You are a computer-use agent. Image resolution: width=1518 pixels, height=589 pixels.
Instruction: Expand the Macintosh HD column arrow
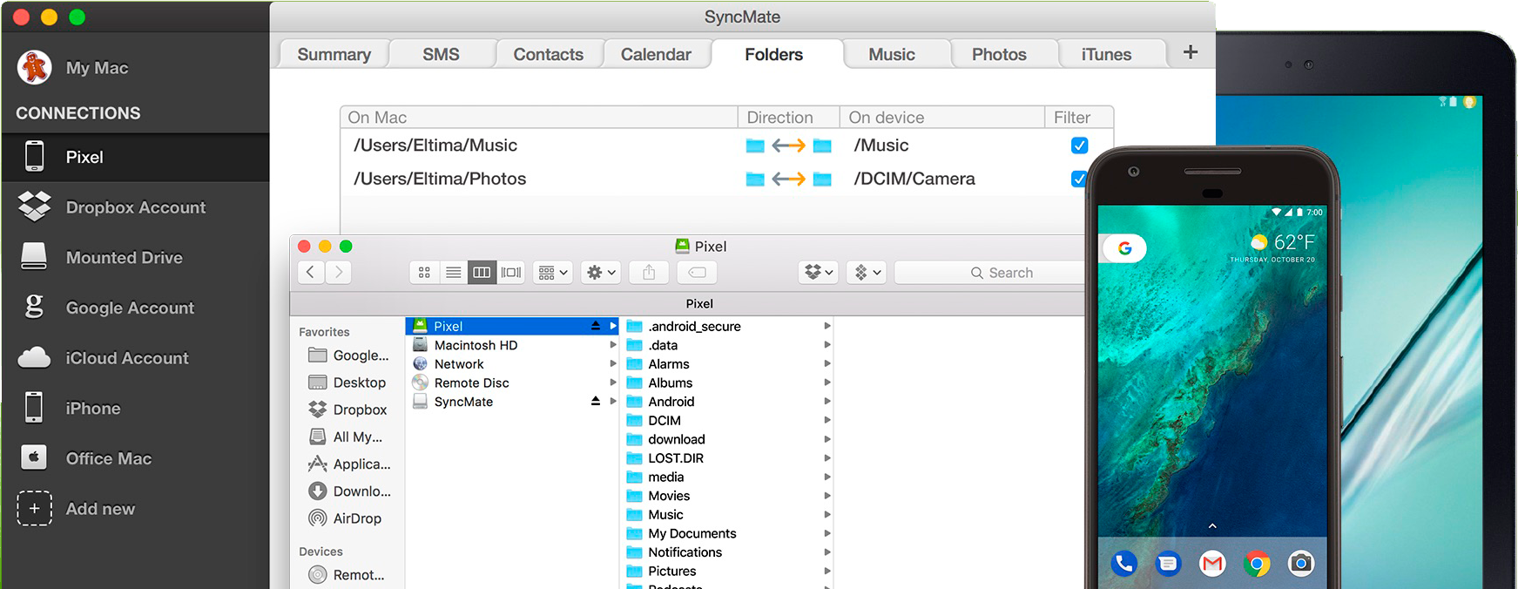613,345
